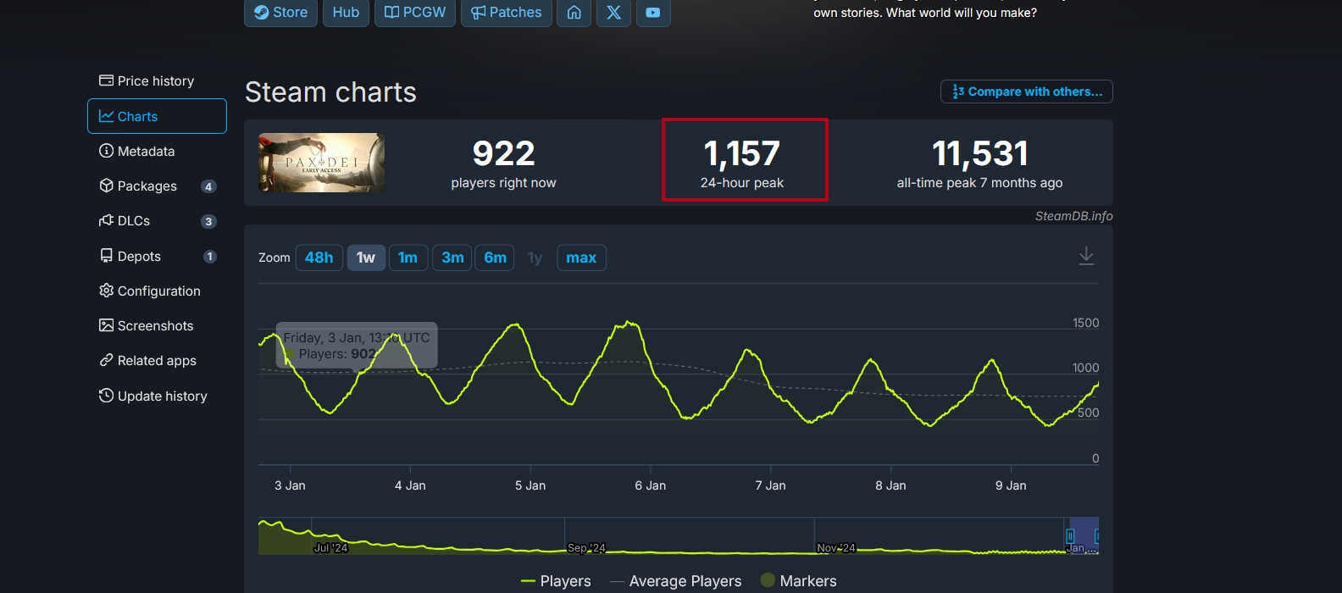Select the Charts sidebar item

(x=157, y=116)
